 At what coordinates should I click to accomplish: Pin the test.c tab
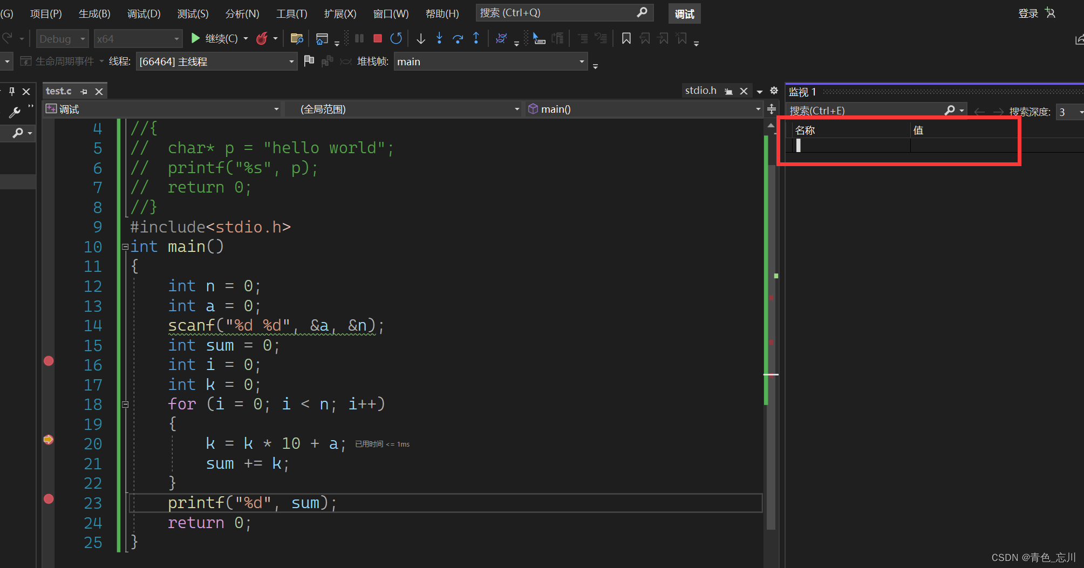point(84,92)
